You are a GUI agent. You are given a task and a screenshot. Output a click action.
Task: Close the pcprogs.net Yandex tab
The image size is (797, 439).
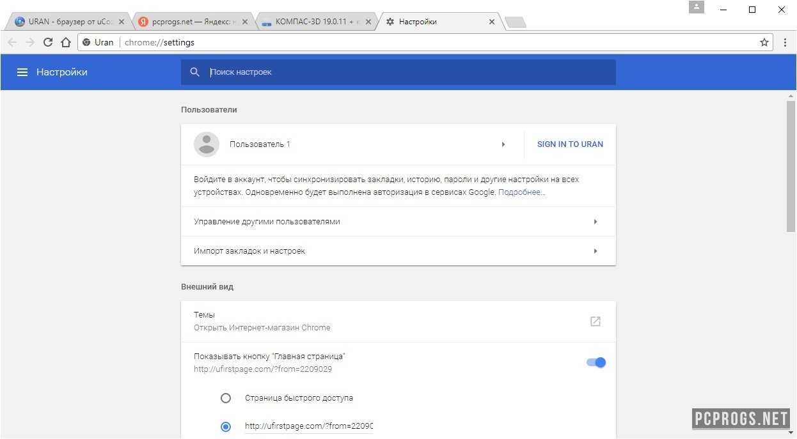246,22
